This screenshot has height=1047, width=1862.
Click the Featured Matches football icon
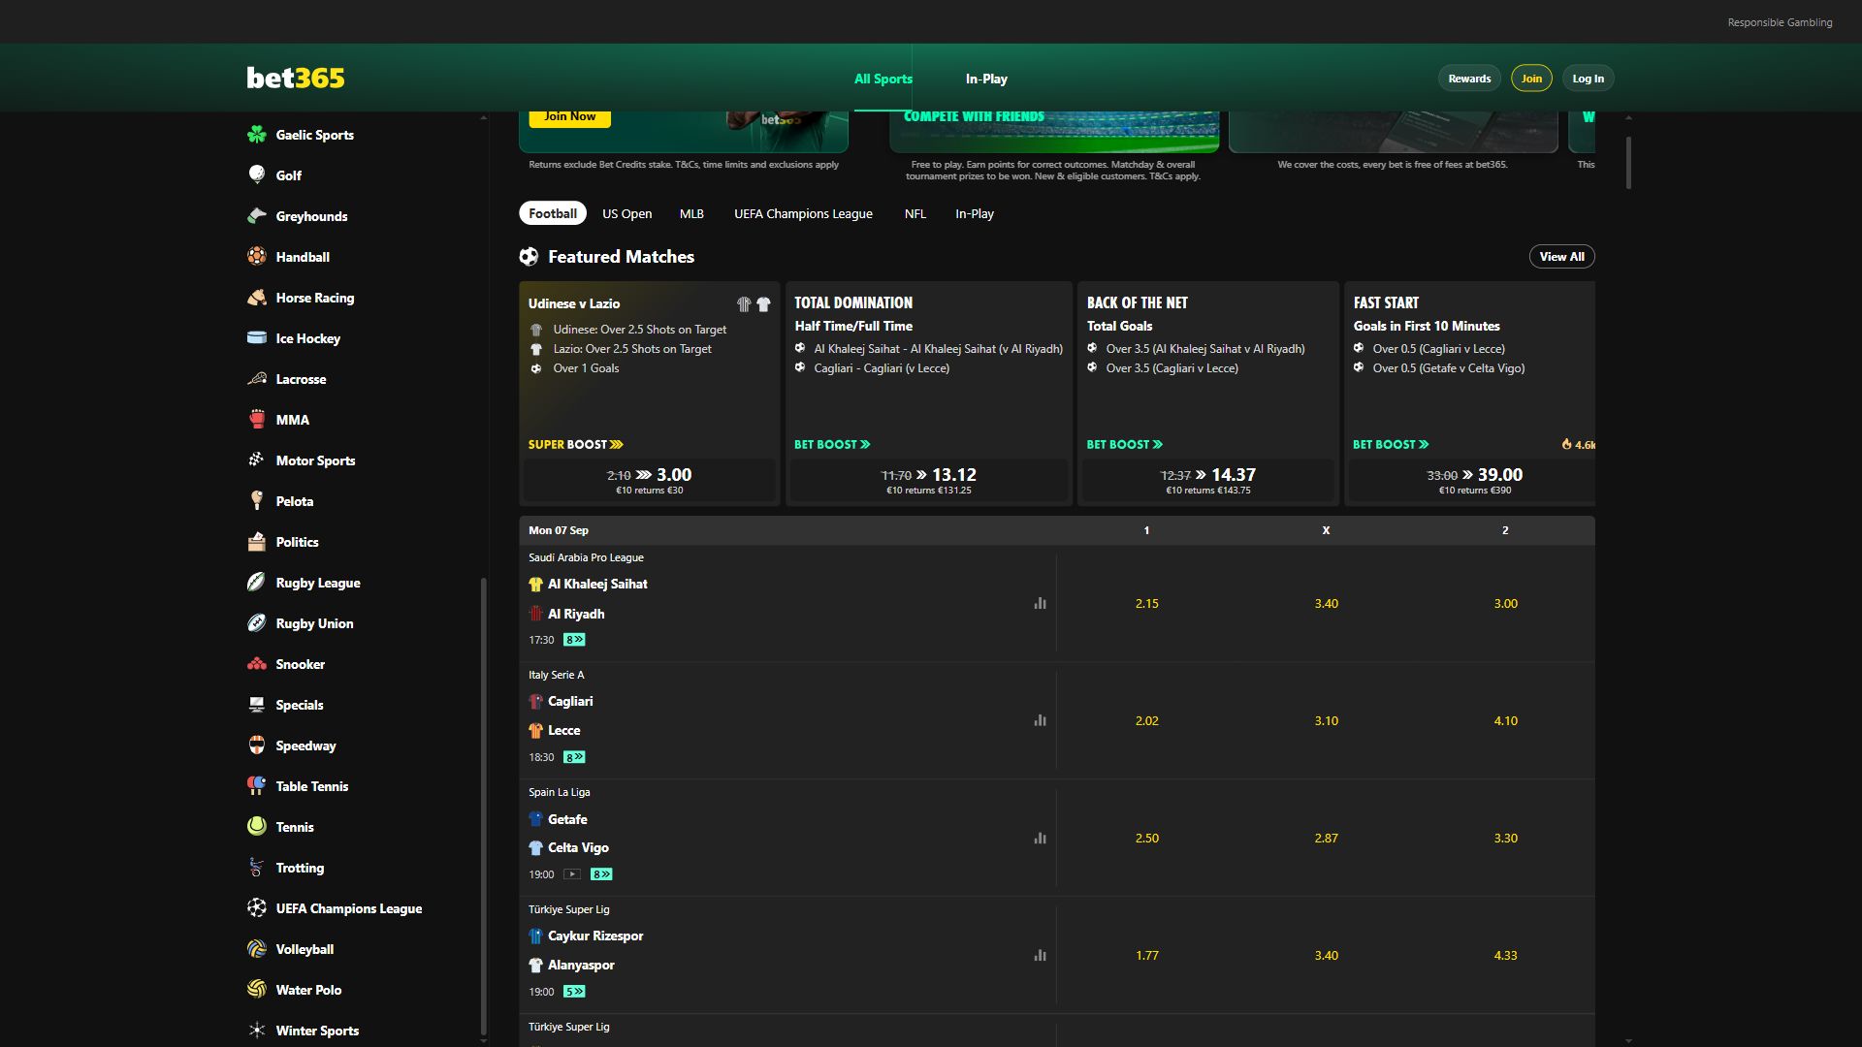529,257
